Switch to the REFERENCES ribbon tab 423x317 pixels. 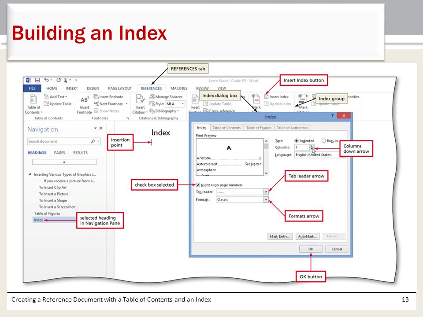point(151,88)
